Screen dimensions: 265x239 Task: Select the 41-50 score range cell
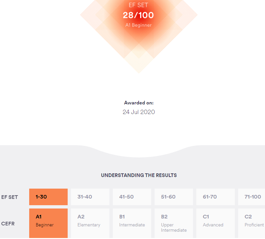tap(132, 197)
